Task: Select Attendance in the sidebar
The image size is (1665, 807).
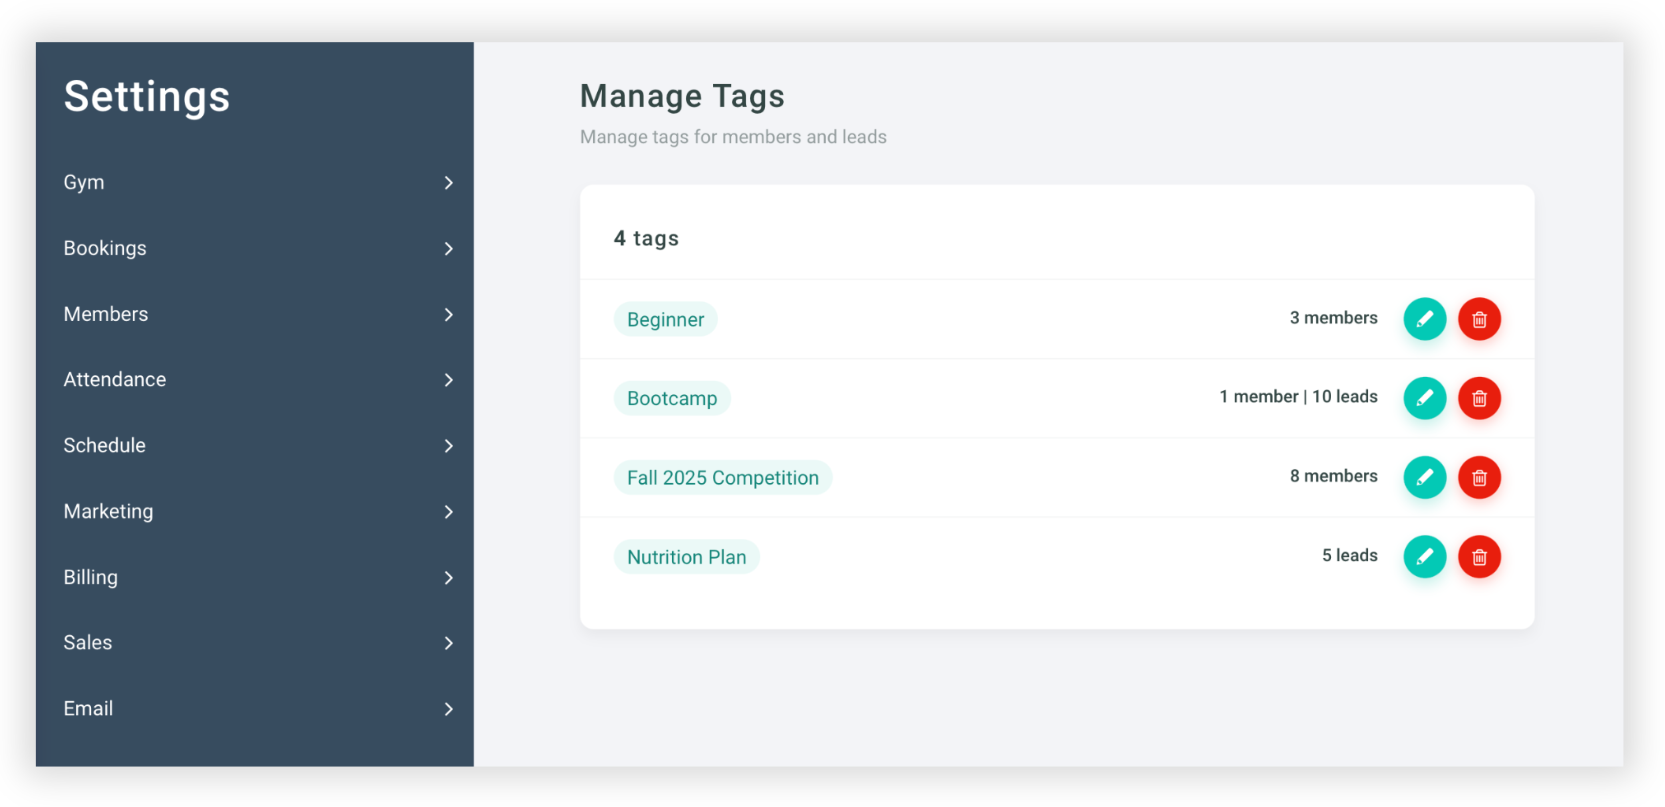Action: (255, 380)
